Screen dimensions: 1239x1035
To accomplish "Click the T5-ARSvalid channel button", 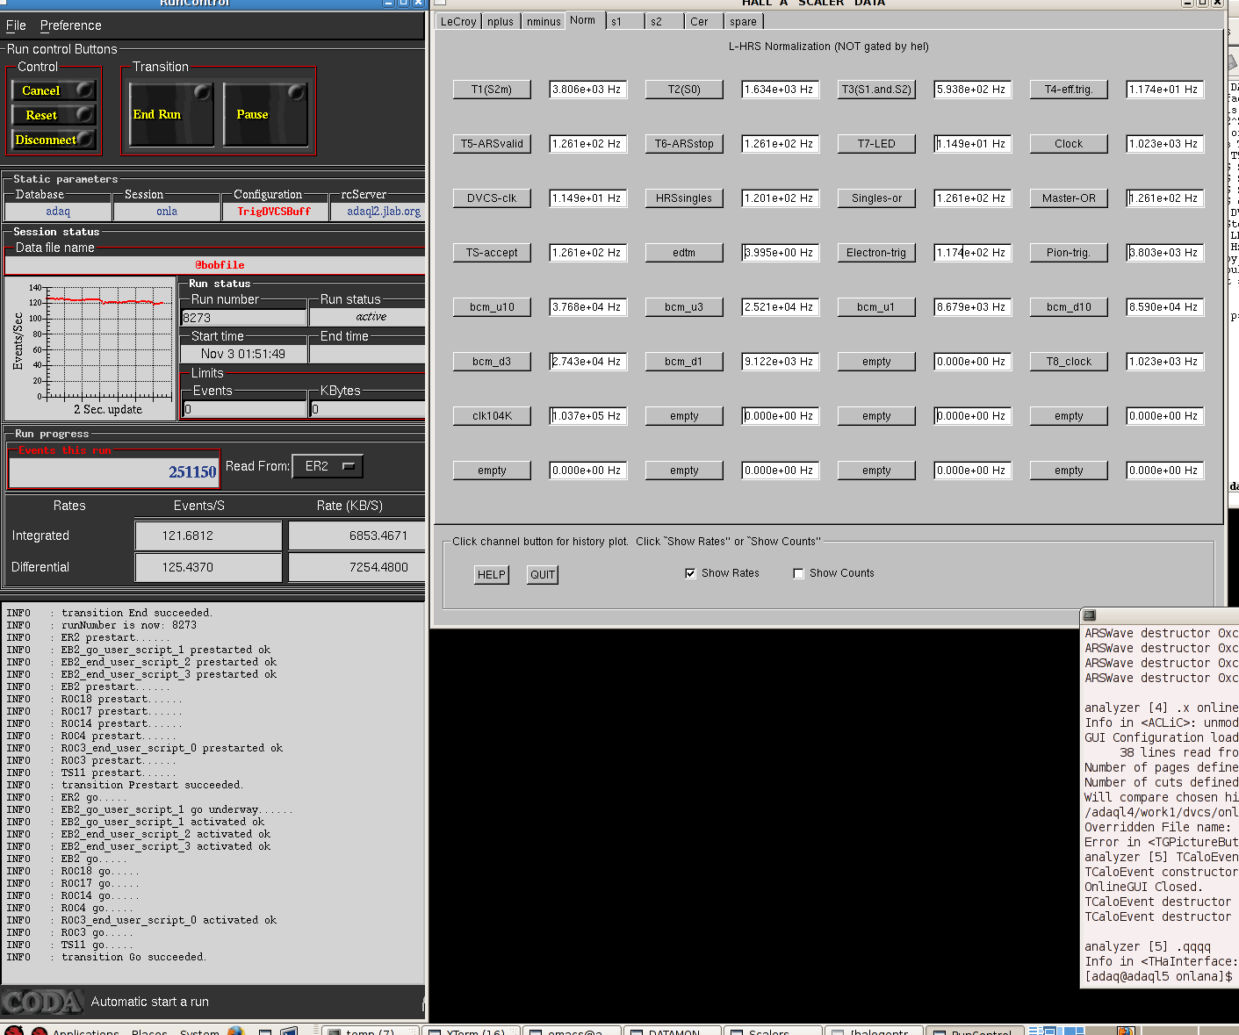I will (x=492, y=144).
